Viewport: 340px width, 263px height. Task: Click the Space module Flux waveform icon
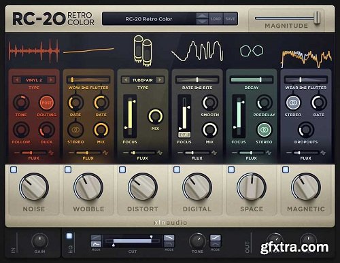pos(269,153)
